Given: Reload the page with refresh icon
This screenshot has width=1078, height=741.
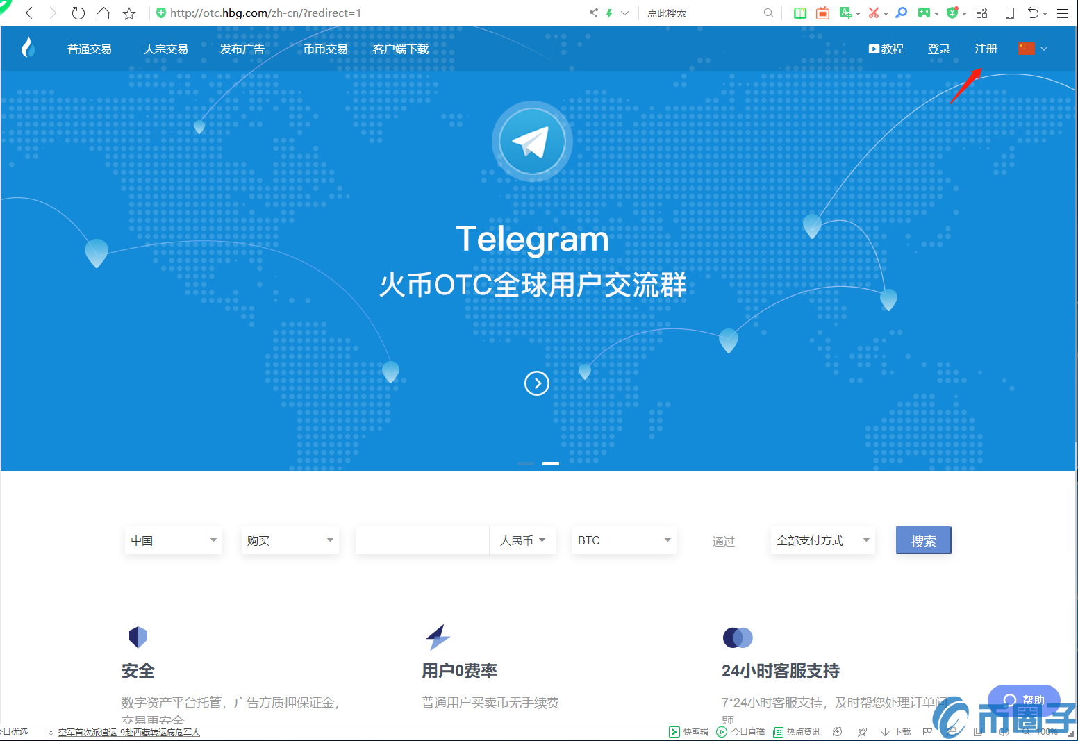Looking at the screenshot, I should 78,13.
